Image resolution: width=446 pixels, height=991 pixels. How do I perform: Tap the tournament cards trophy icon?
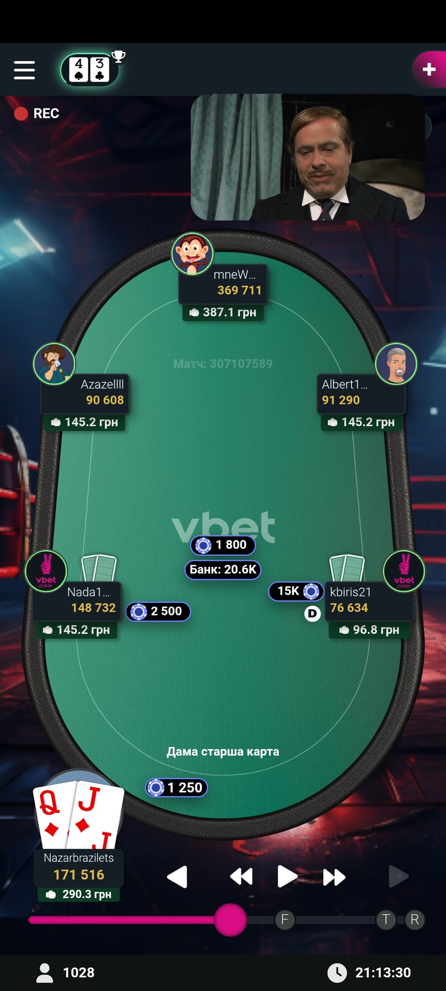[92, 68]
